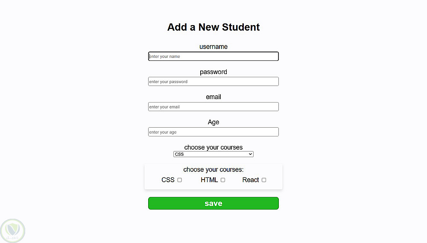The width and height of the screenshot is (427, 243).
Task: Click the password label text
Action: click(x=213, y=72)
